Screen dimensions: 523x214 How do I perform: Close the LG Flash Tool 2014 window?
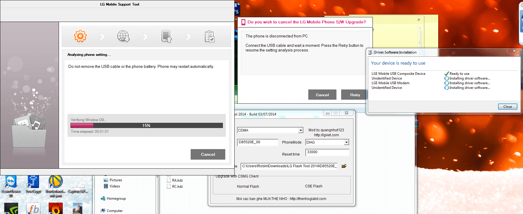(346, 113)
